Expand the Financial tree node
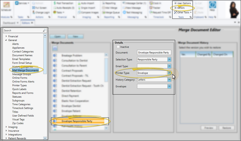241x141 pixels. 6,36
